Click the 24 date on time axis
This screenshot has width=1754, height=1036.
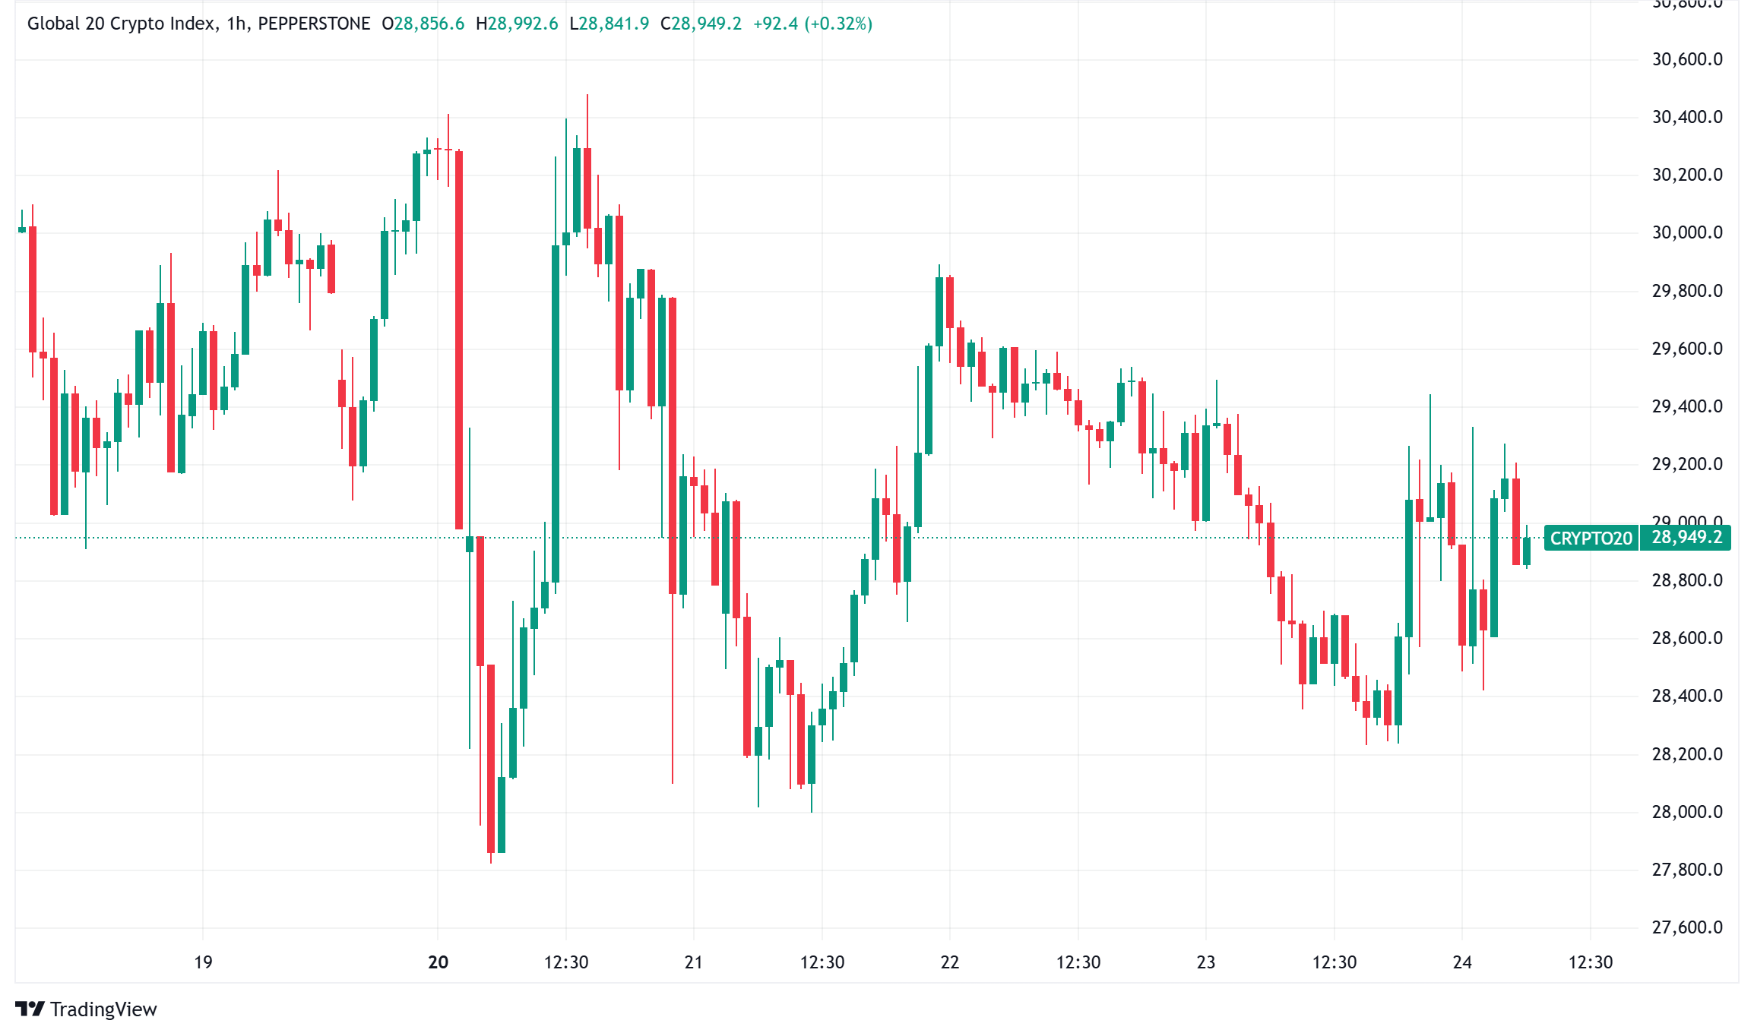coord(1462,962)
